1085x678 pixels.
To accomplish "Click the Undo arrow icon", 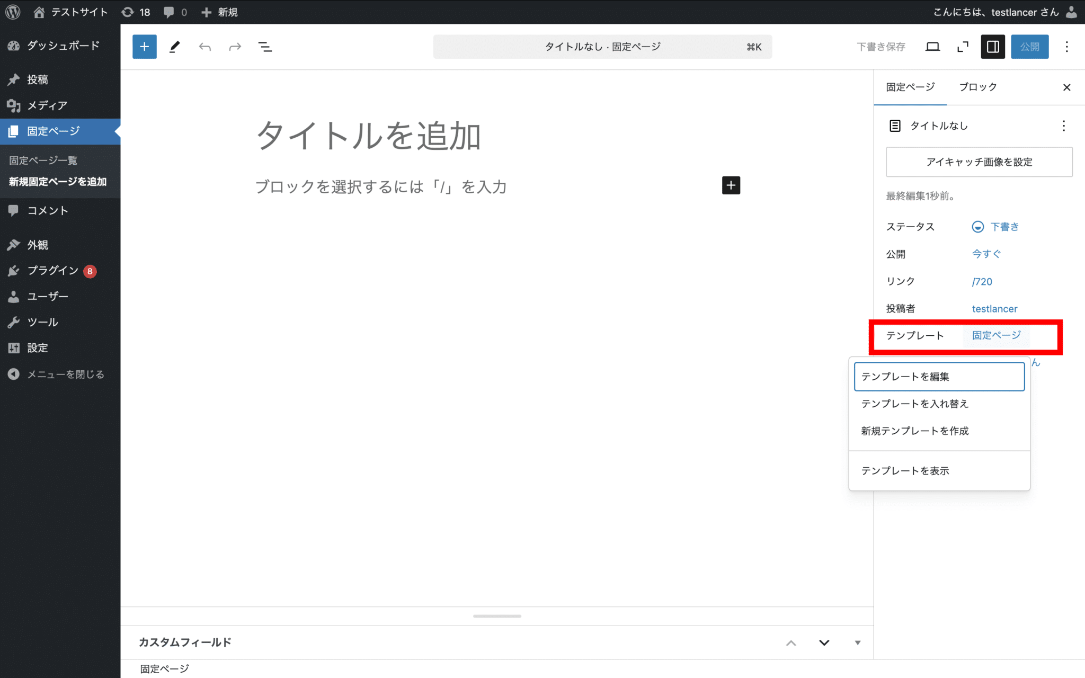I will point(204,47).
